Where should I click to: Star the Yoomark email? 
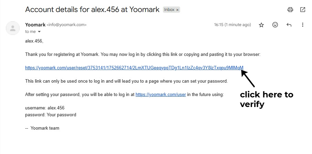click(261, 25)
